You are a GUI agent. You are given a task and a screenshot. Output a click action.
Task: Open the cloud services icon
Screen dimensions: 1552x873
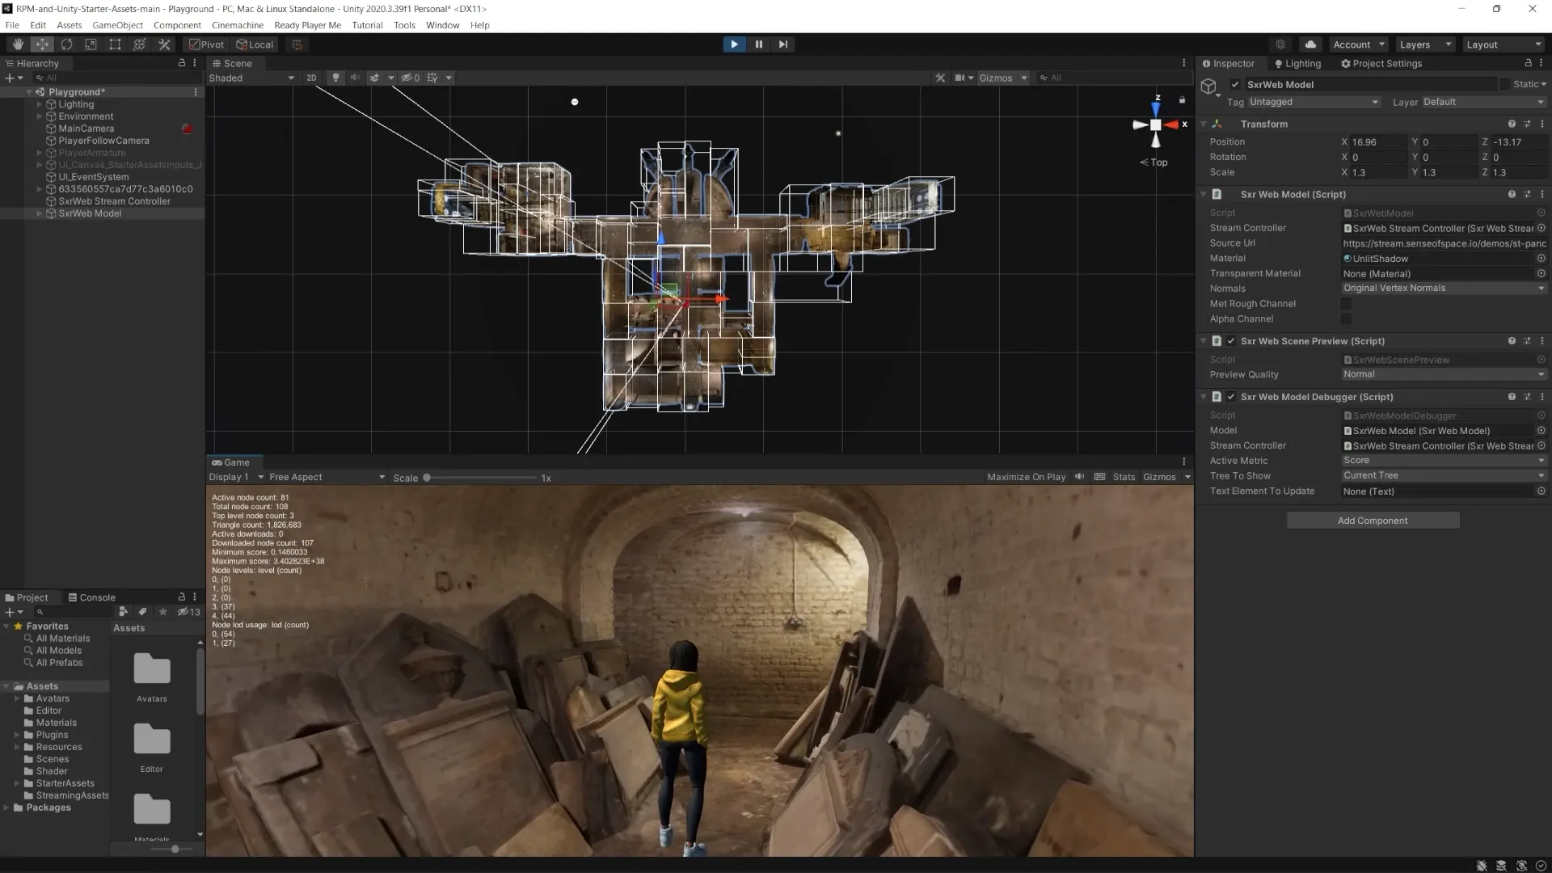coord(1310,44)
